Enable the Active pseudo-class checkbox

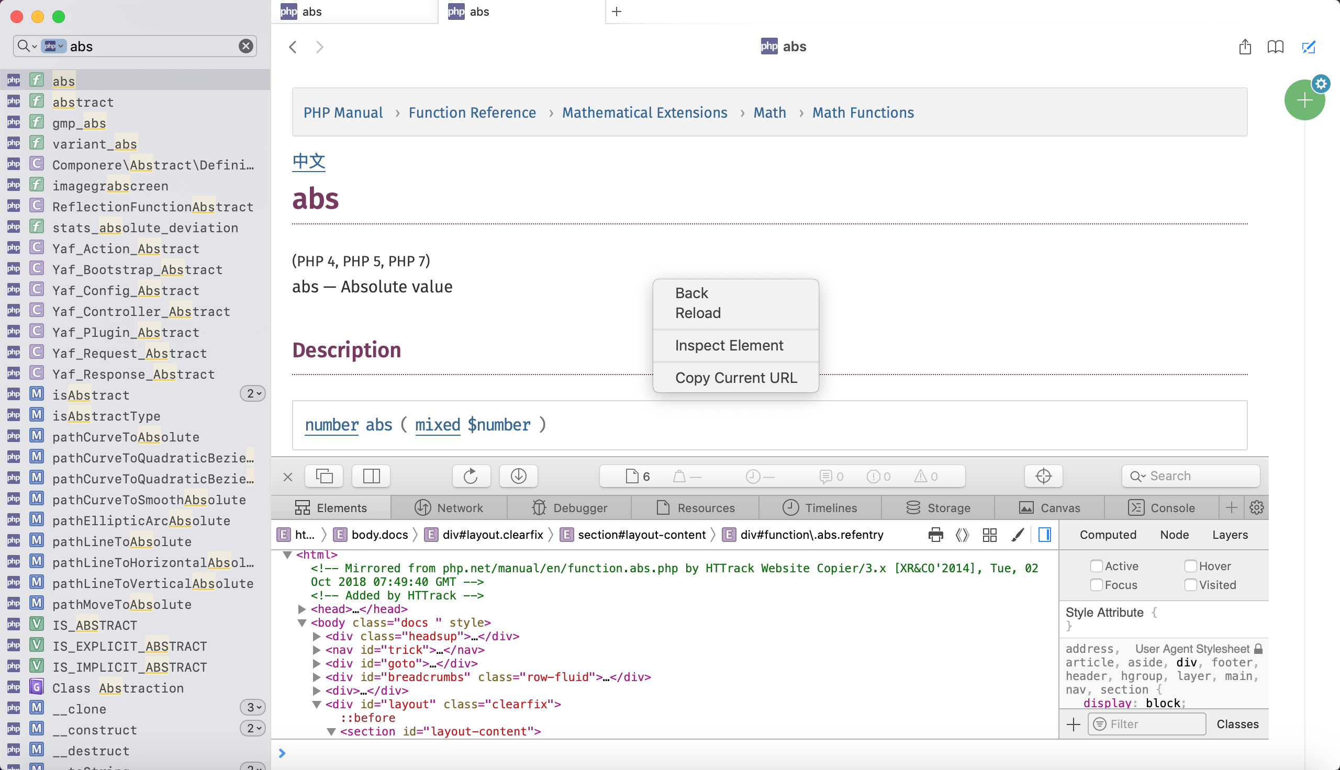(1096, 566)
